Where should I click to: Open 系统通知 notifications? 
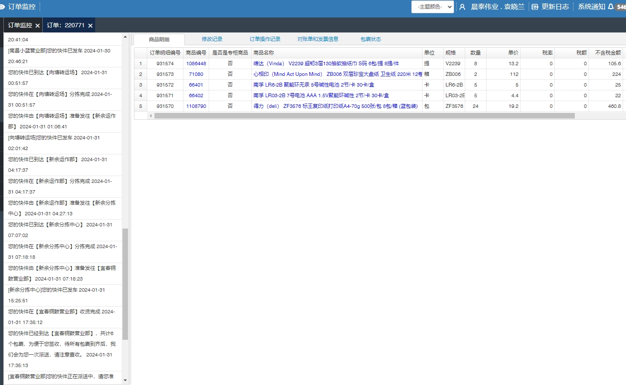(591, 7)
